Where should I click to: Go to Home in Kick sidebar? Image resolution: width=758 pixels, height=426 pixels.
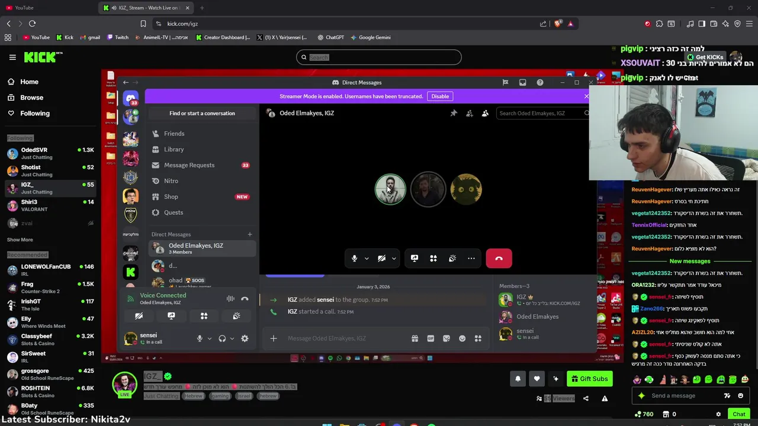pyautogui.click(x=29, y=82)
